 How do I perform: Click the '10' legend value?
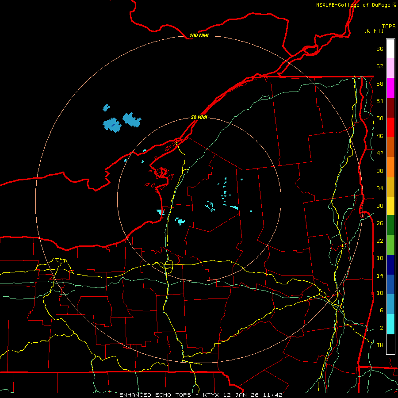pyautogui.click(x=380, y=293)
